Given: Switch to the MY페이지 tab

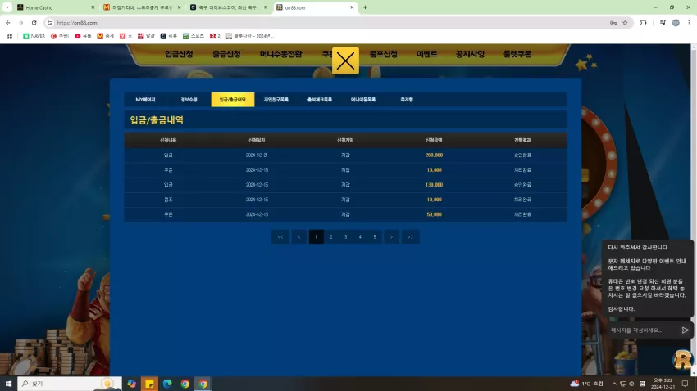Looking at the screenshot, I should click(145, 100).
